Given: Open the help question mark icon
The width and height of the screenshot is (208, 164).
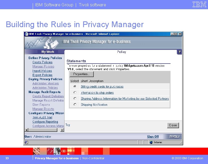Looking at the screenshot, I should [x=179, y=52].
